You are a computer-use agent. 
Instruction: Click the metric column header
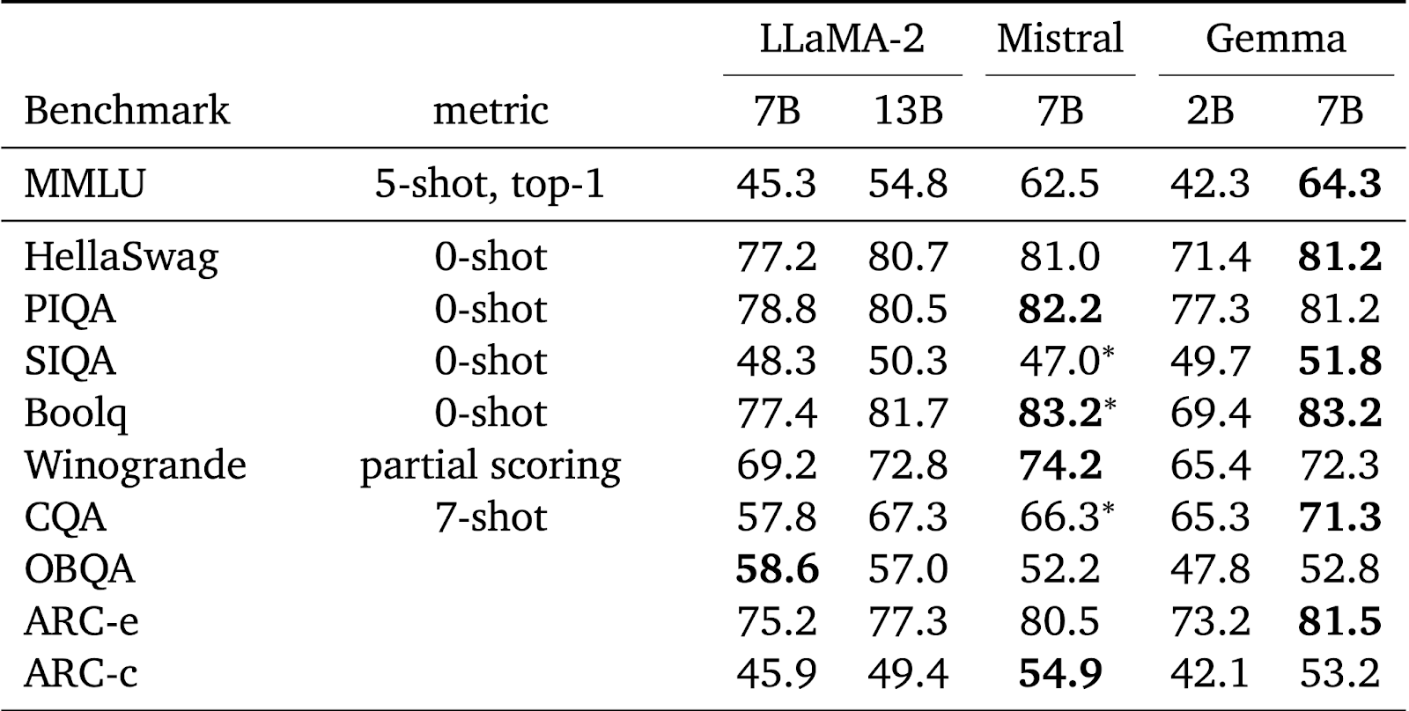[x=491, y=112]
